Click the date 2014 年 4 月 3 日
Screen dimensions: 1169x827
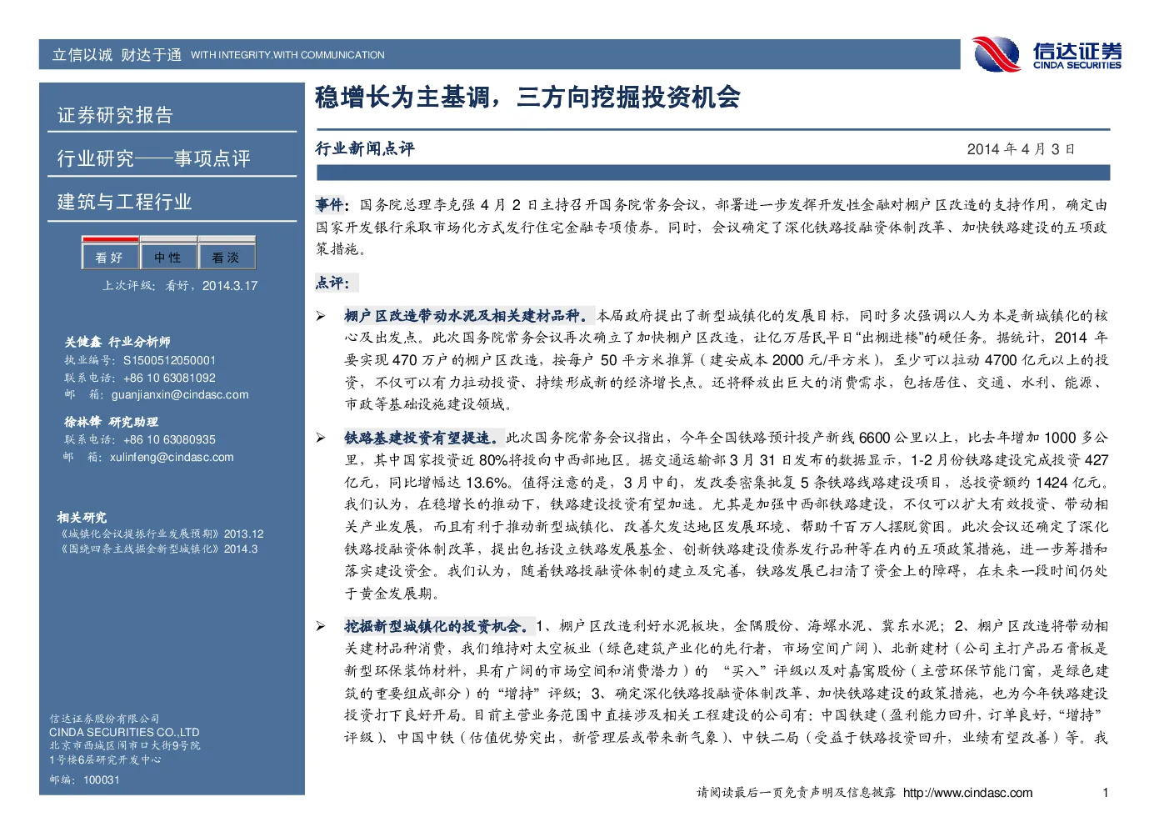pos(1021,149)
